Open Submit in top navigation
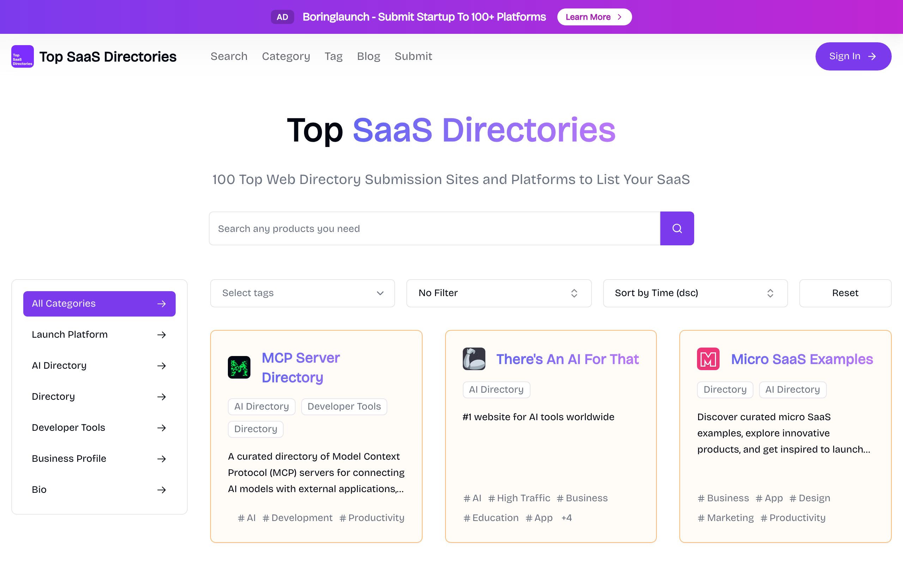The width and height of the screenshot is (903, 564). point(413,56)
